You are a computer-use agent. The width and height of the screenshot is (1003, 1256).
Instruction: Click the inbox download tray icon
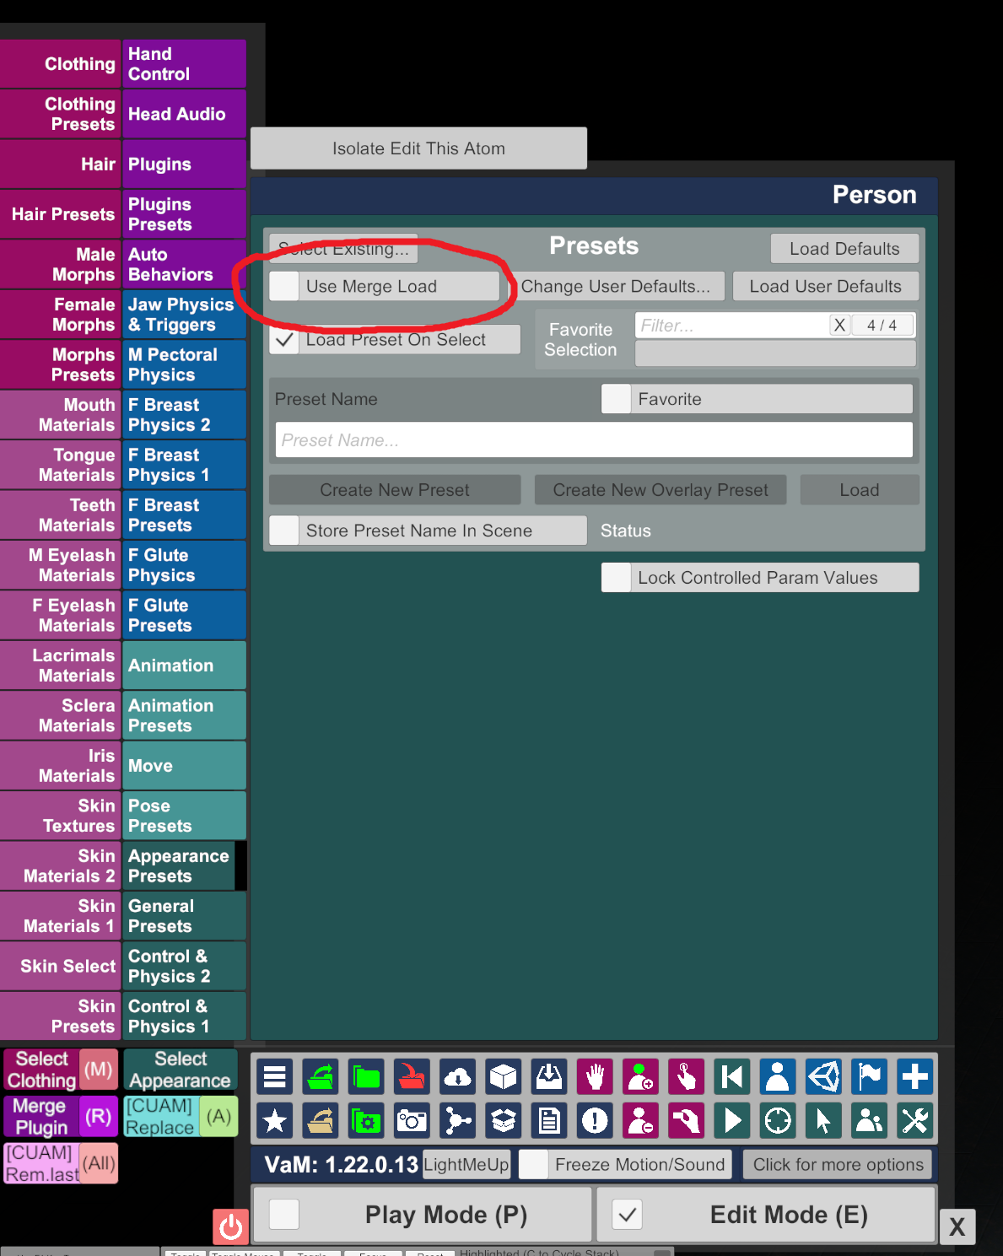coord(549,1077)
